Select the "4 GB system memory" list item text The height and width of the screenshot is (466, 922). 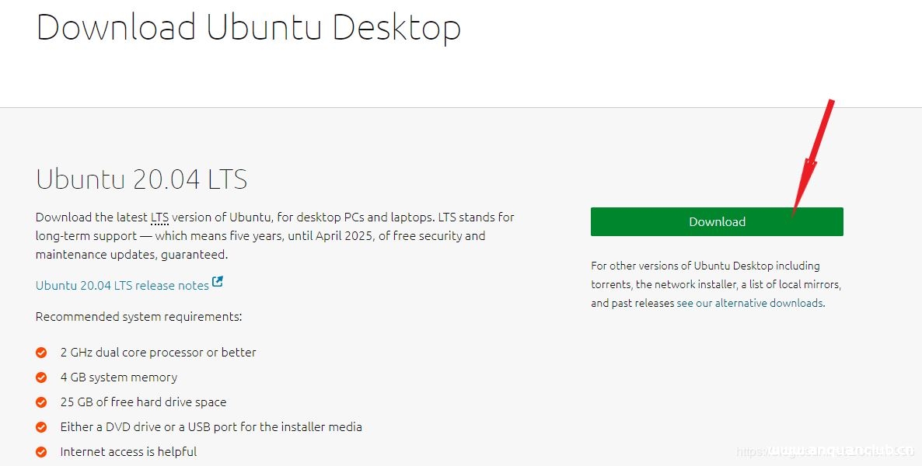click(118, 377)
